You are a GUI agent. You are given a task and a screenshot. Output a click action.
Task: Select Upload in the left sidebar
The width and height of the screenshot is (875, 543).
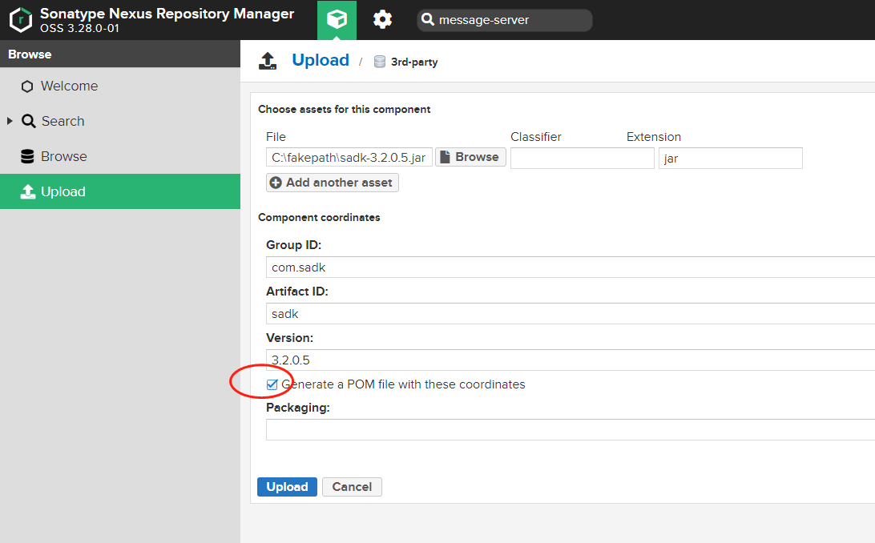(63, 191)
